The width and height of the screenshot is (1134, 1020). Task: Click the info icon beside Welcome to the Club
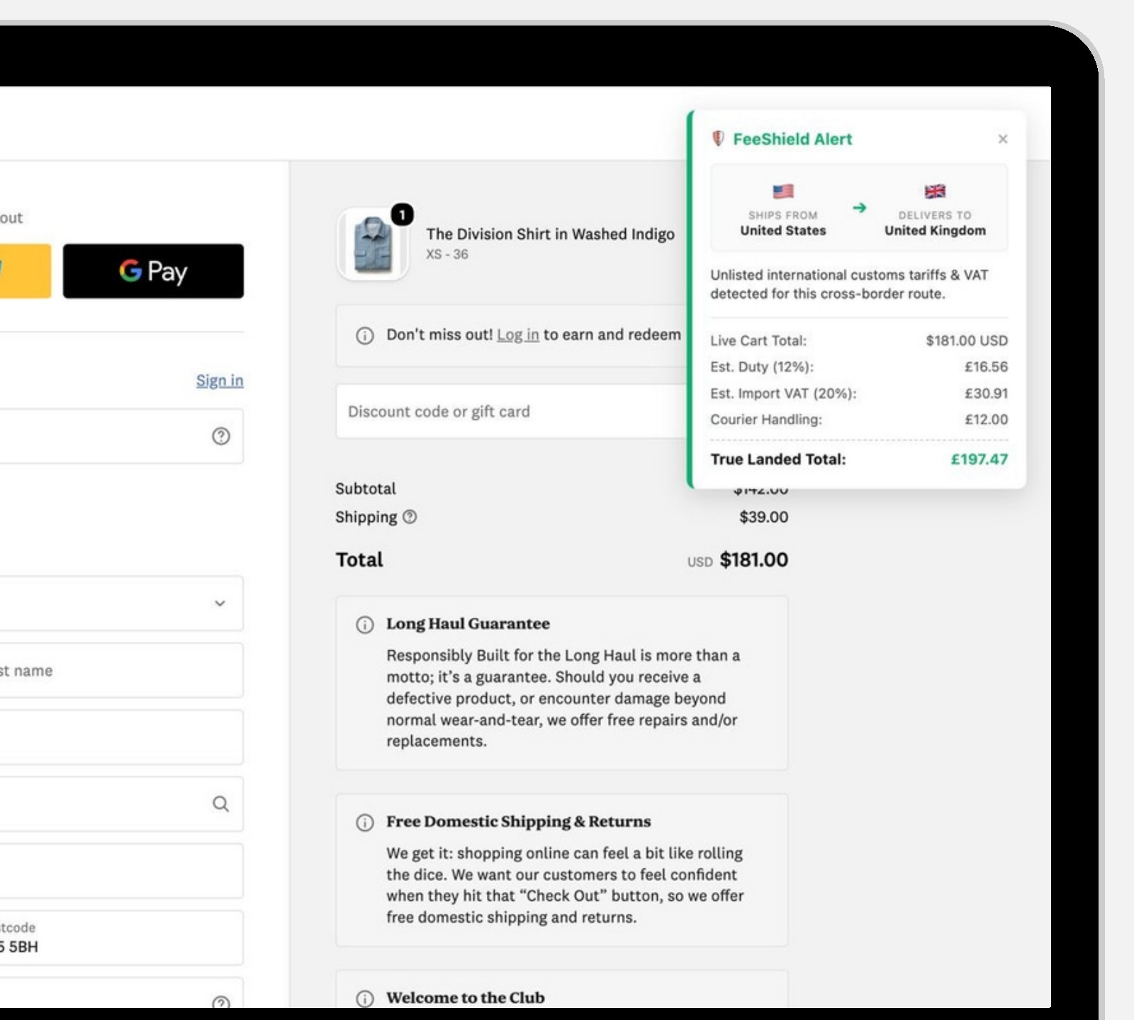(x=364, y=999)
